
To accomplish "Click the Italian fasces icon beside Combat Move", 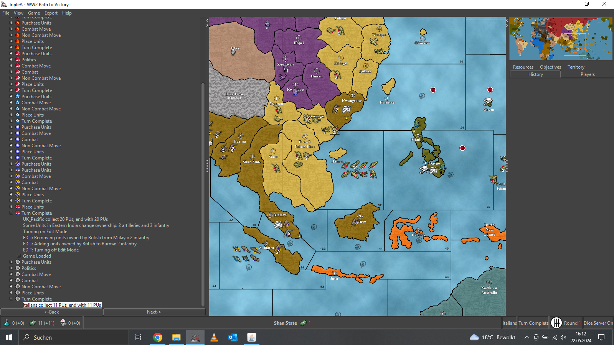I will pyautogui.click(x=18, y=274).
